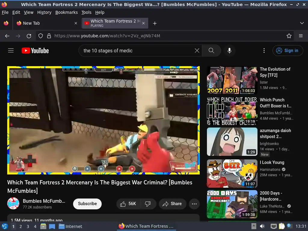The image size is (308, 231).
Task: Reload the current YouTube page
Action: (x=29, y=36)
